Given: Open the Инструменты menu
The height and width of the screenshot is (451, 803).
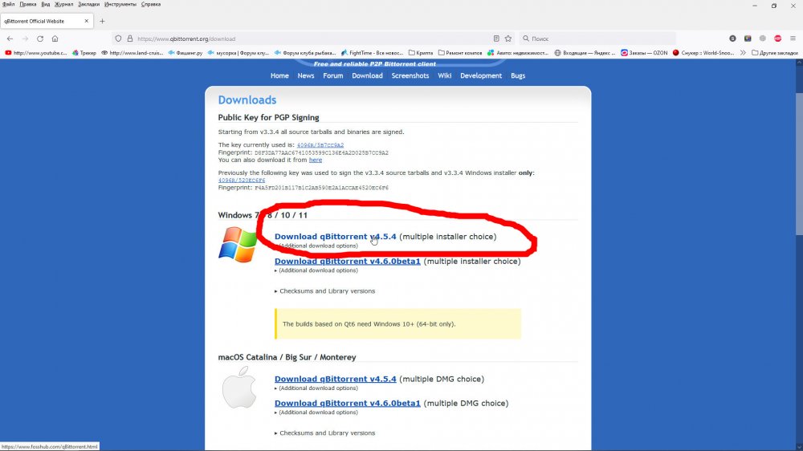Looking at the screenshot, I should (120, 4).
